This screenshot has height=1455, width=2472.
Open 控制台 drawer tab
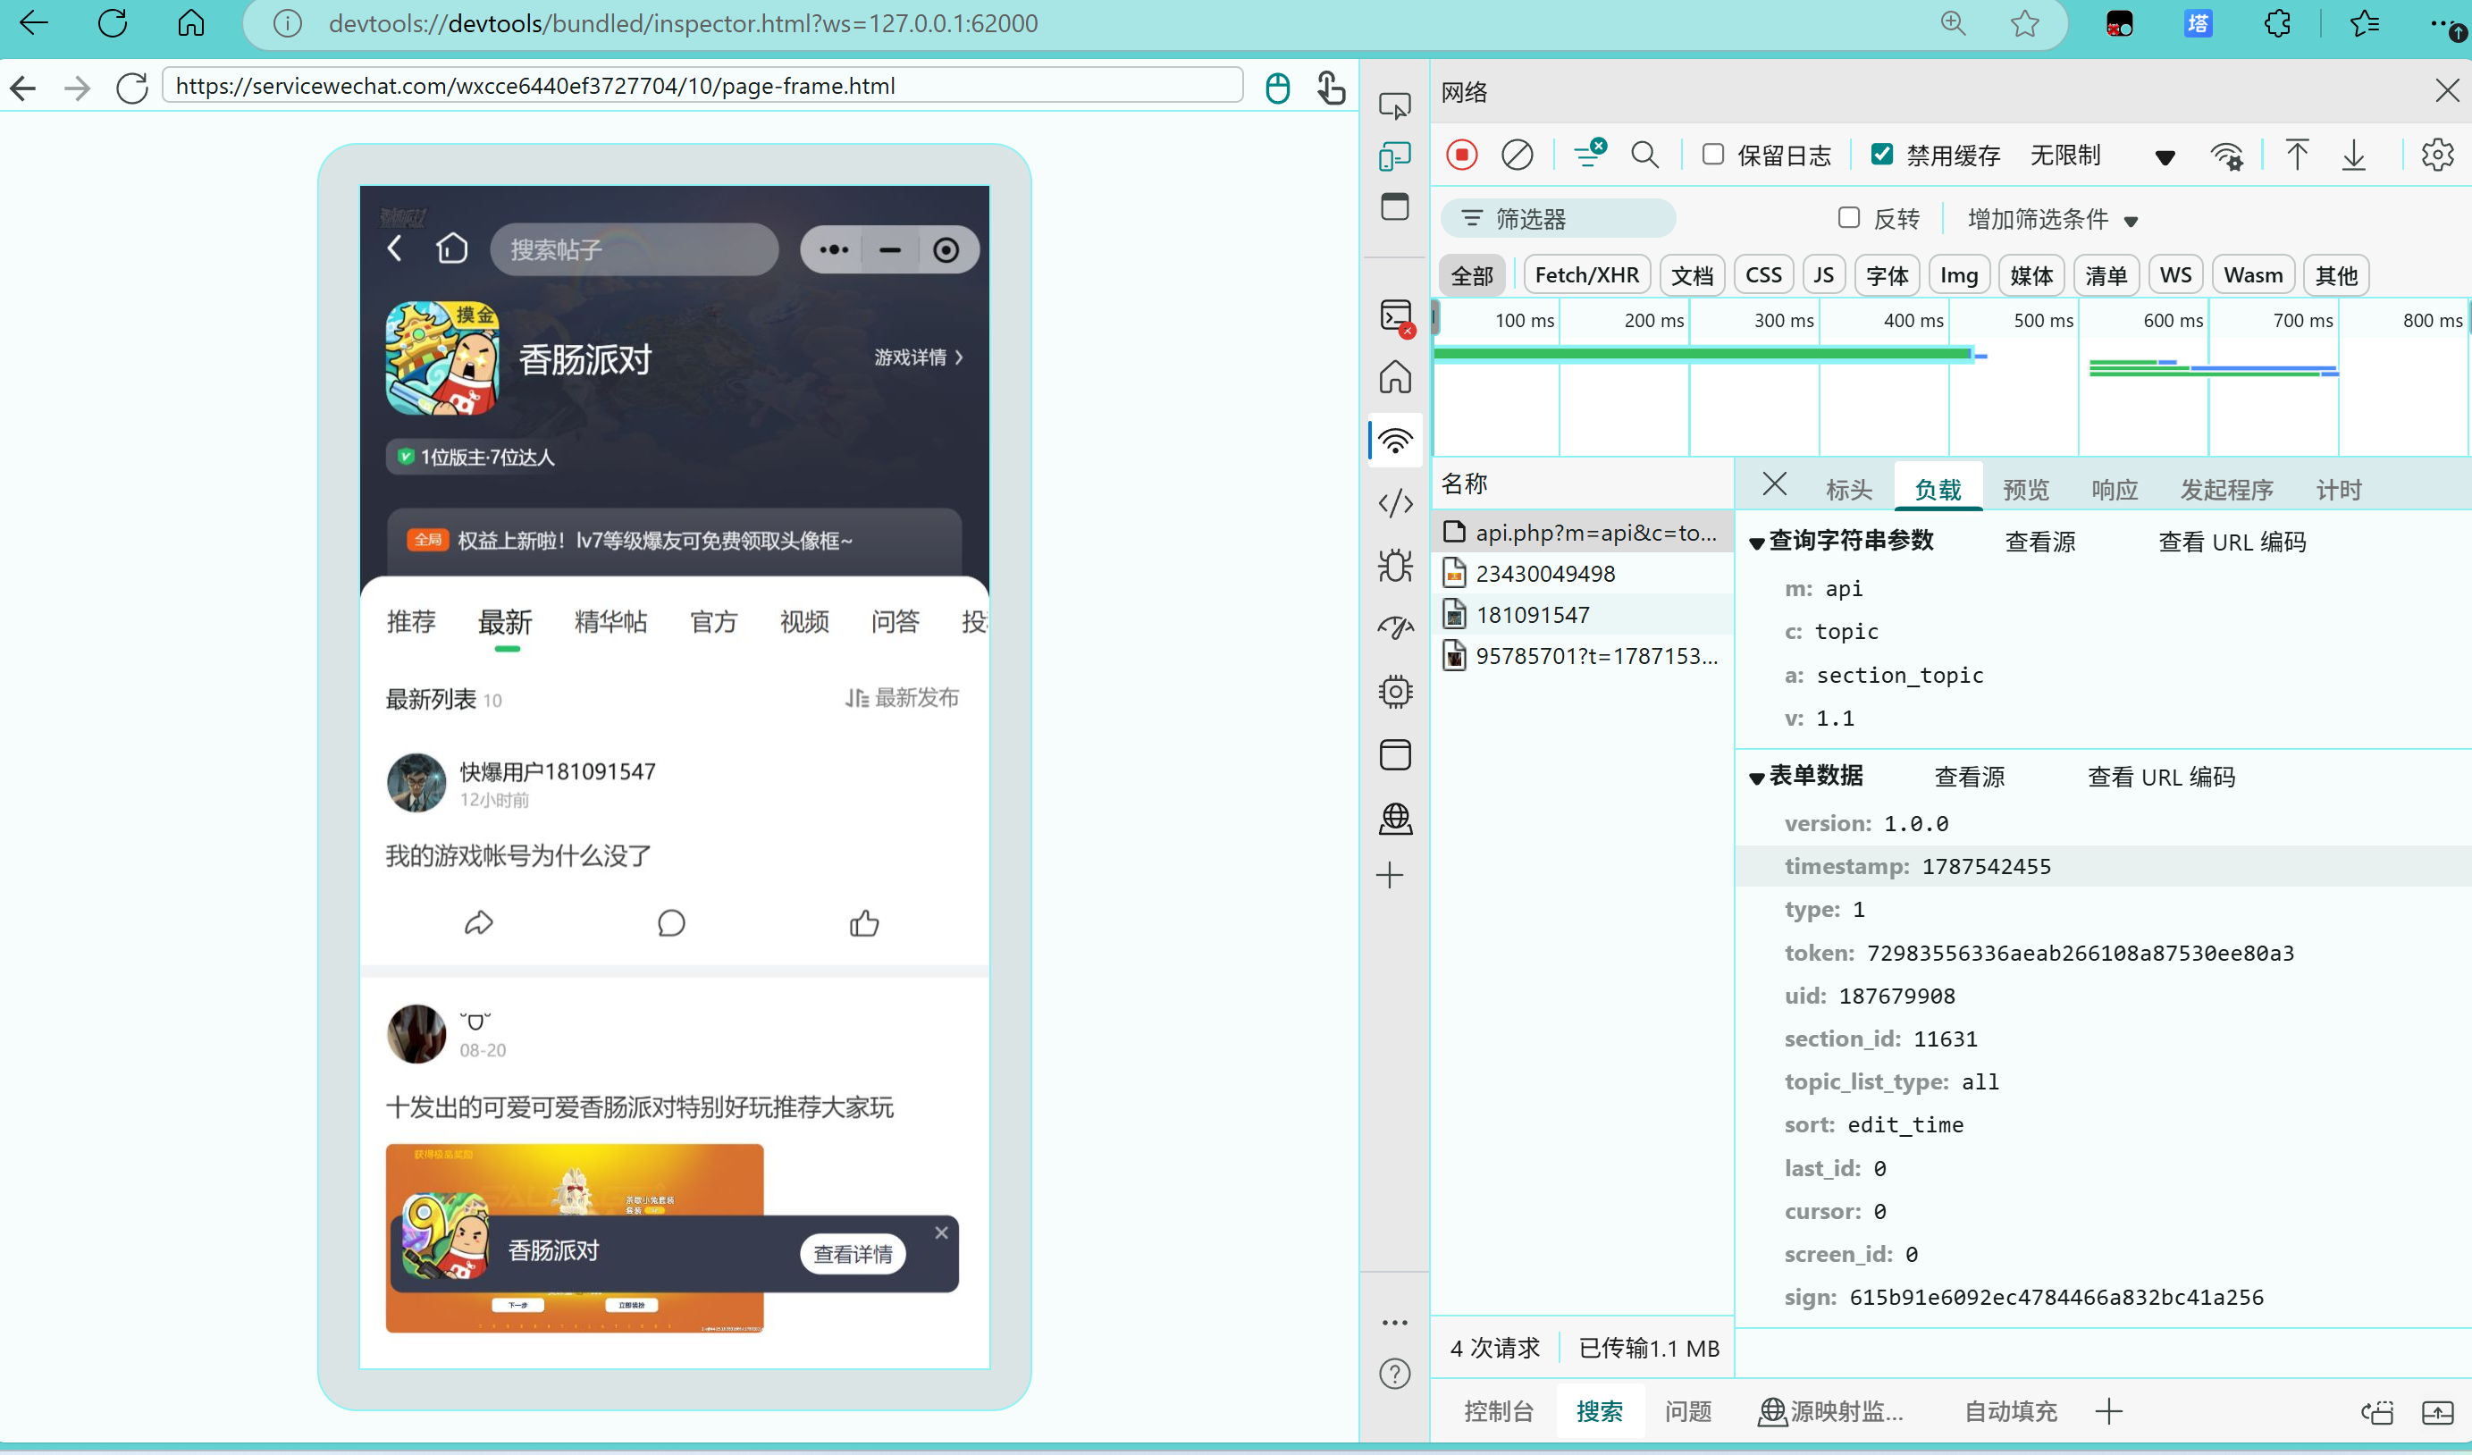click(1498, 1411)
